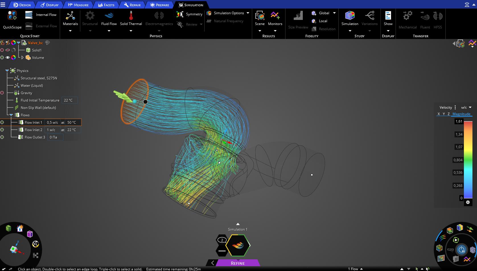Open the Simulation study icon
This screenshot has width=477, height=271.
tap(350, 15)
